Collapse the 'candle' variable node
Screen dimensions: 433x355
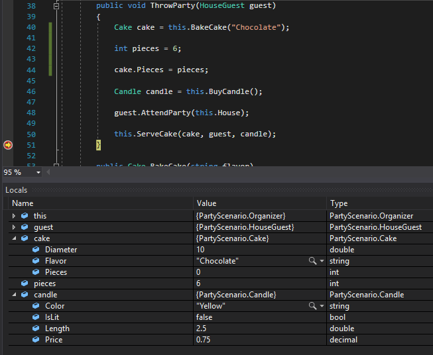click(14, 295)
